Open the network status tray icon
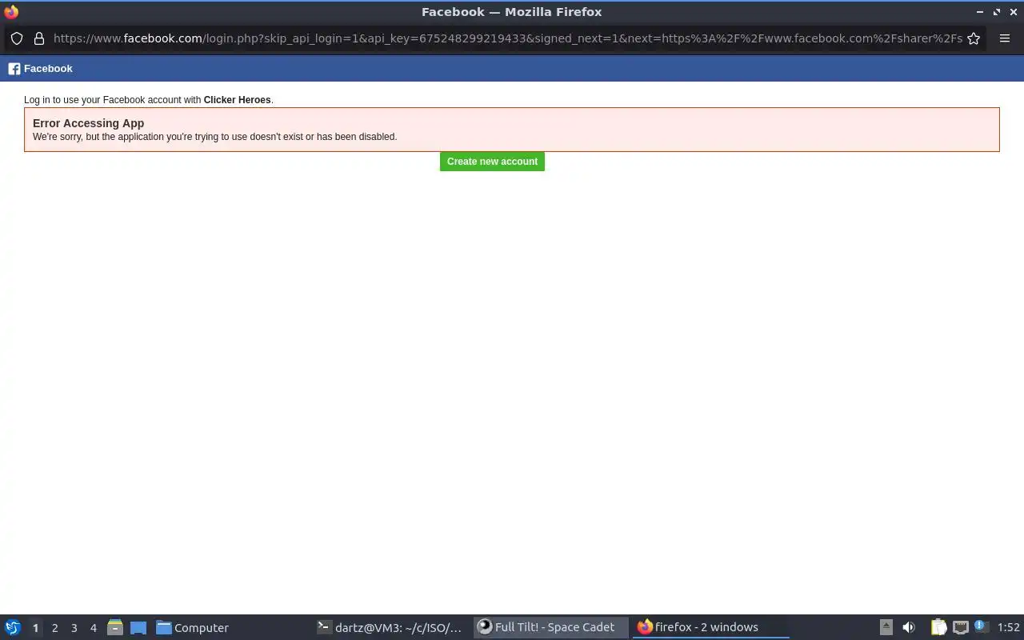 click(961, 628)
